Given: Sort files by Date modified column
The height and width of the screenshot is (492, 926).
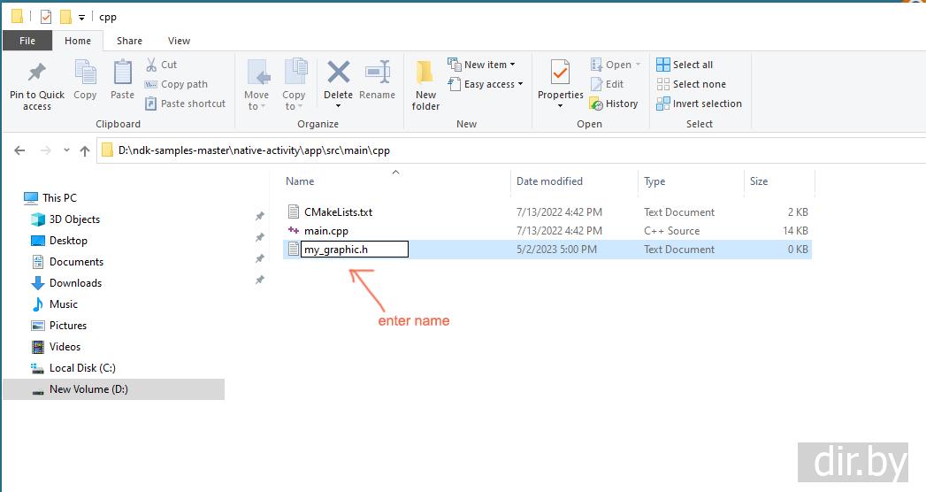Looking at the screenshot, I should 549,181.
